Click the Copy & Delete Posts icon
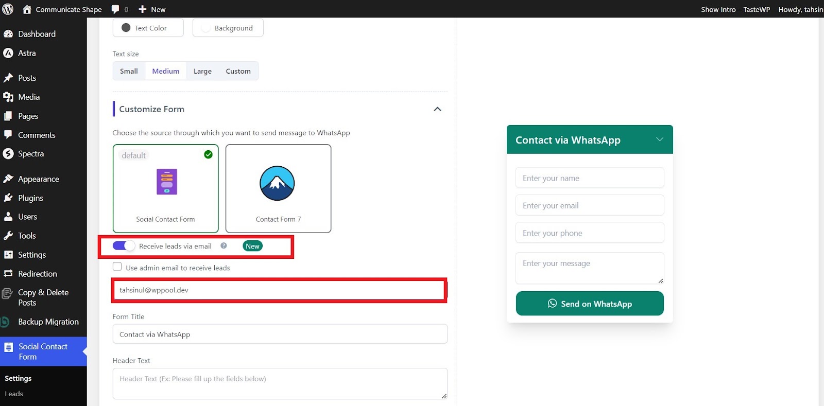The image size is (824, 406). (x=7, y=293)
